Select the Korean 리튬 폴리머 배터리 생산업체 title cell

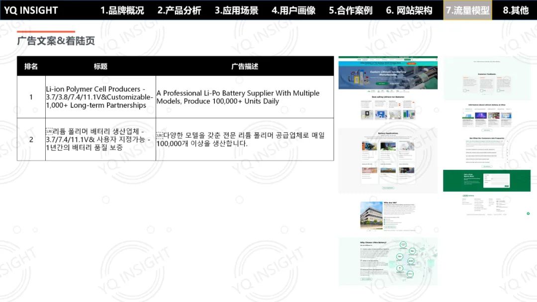(100, 140)
